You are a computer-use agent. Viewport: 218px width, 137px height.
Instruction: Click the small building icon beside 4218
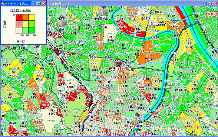pyautogui.click(x=77, y=28)
